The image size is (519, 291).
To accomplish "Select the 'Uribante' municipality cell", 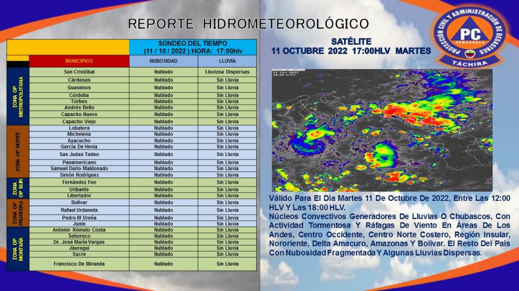I will click(79, 189).
